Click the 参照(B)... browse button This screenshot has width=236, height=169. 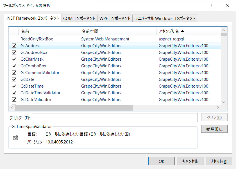pos(214,129)
